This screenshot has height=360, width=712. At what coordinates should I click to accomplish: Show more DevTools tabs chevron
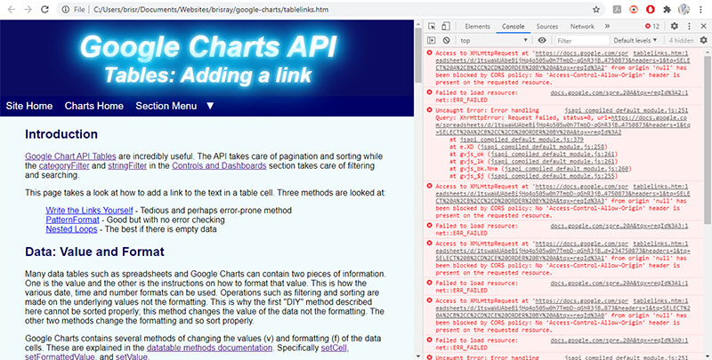(607, 27)
